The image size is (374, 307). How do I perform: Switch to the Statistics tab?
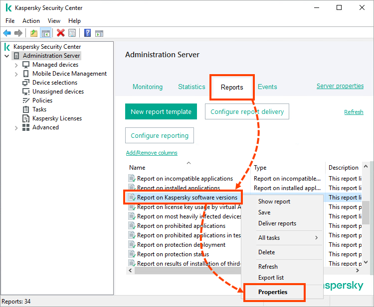click(191, 87)
